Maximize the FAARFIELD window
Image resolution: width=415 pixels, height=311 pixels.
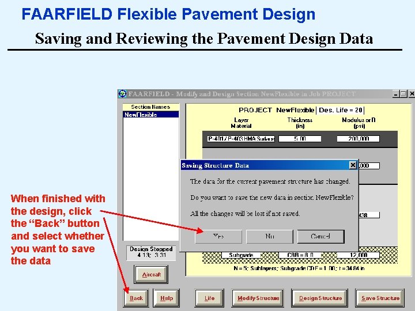click(403, 94)
